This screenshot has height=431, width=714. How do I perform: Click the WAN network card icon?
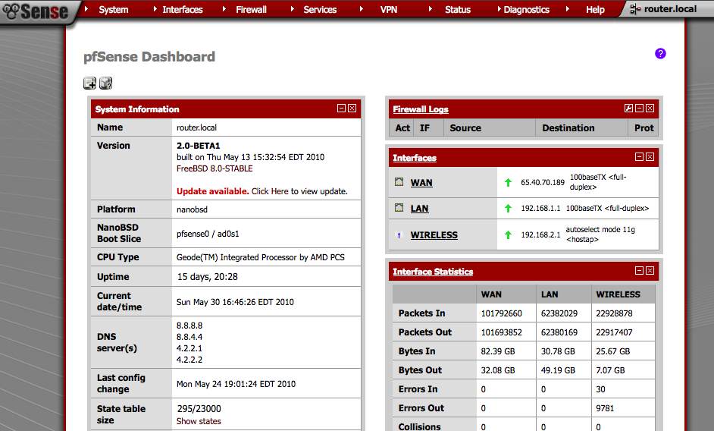399,182
